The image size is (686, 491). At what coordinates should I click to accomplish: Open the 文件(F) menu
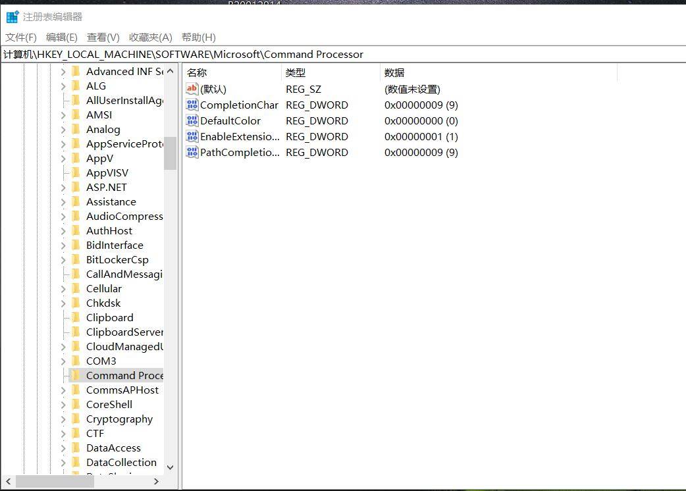[x=21, y=38]
